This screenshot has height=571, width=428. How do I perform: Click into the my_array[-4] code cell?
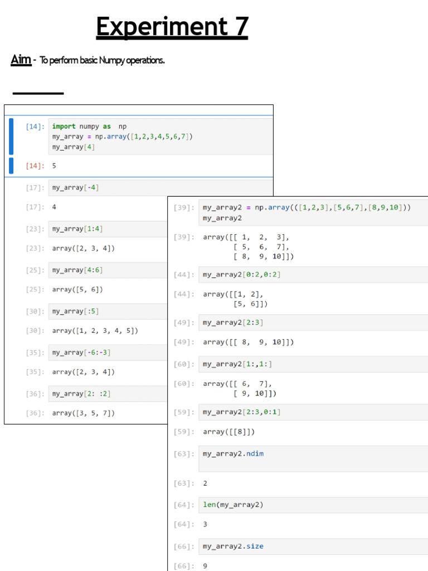pyautogui.click(x=160, y=187)
